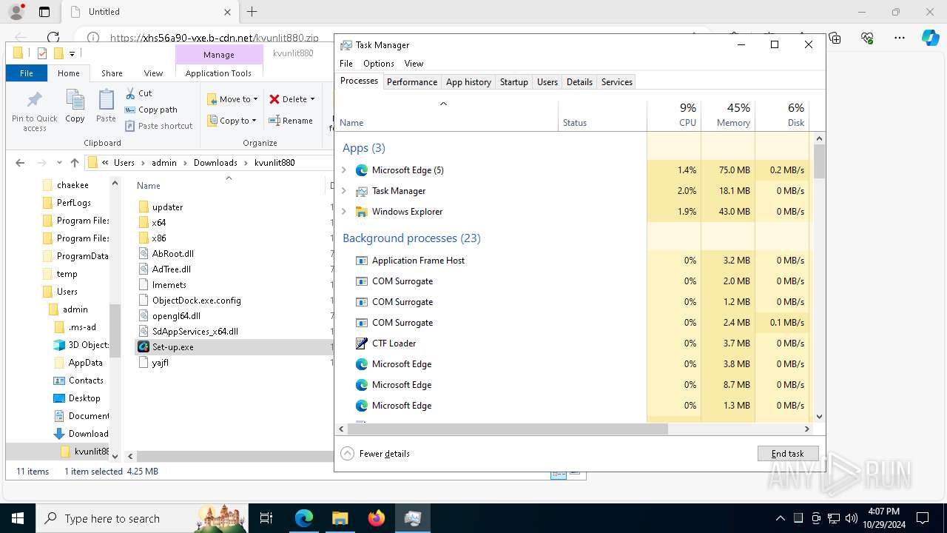Open the Copy to dropdown

pyautogui.click(x=232, y=121)
